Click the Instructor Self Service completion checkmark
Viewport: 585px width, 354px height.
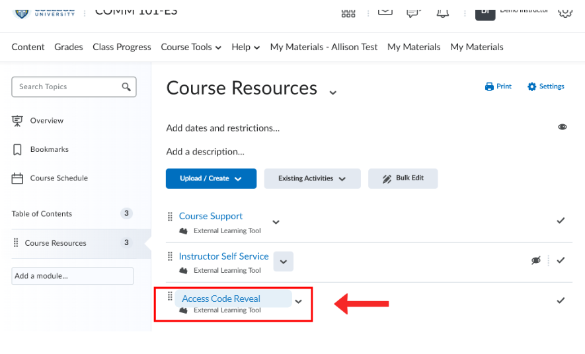[x=561, y=260]
